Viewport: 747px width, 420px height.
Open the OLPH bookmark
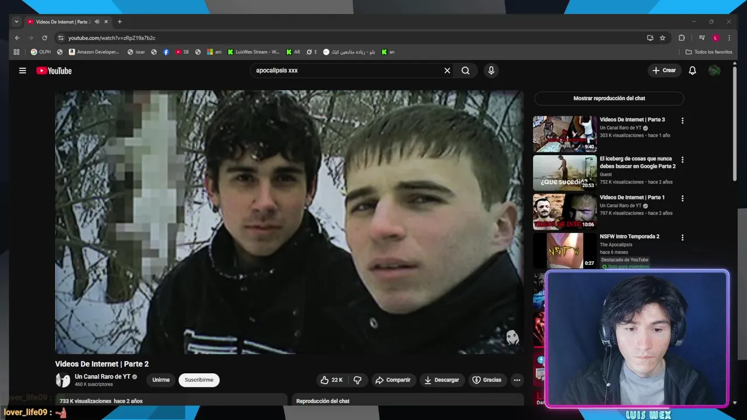click(x=41, y=52)
